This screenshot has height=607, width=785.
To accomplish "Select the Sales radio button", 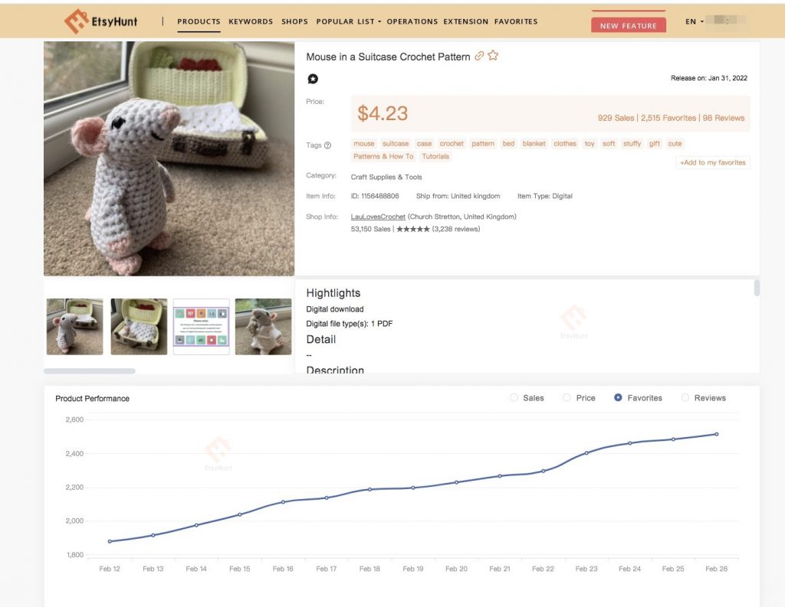I will [x=514, y=397].
